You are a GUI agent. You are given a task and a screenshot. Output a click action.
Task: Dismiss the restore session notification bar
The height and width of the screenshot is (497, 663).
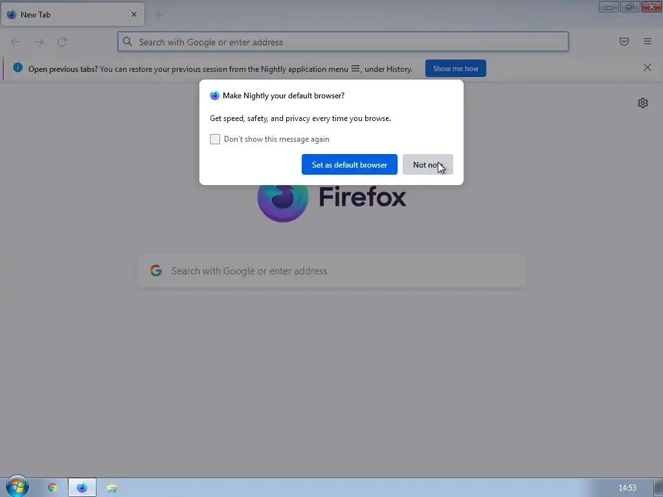pos(647,67)
